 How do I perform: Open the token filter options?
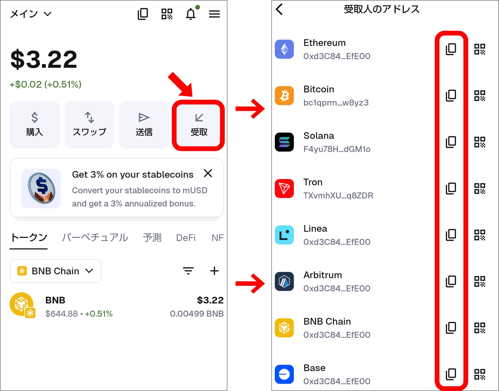pos(188,271)
